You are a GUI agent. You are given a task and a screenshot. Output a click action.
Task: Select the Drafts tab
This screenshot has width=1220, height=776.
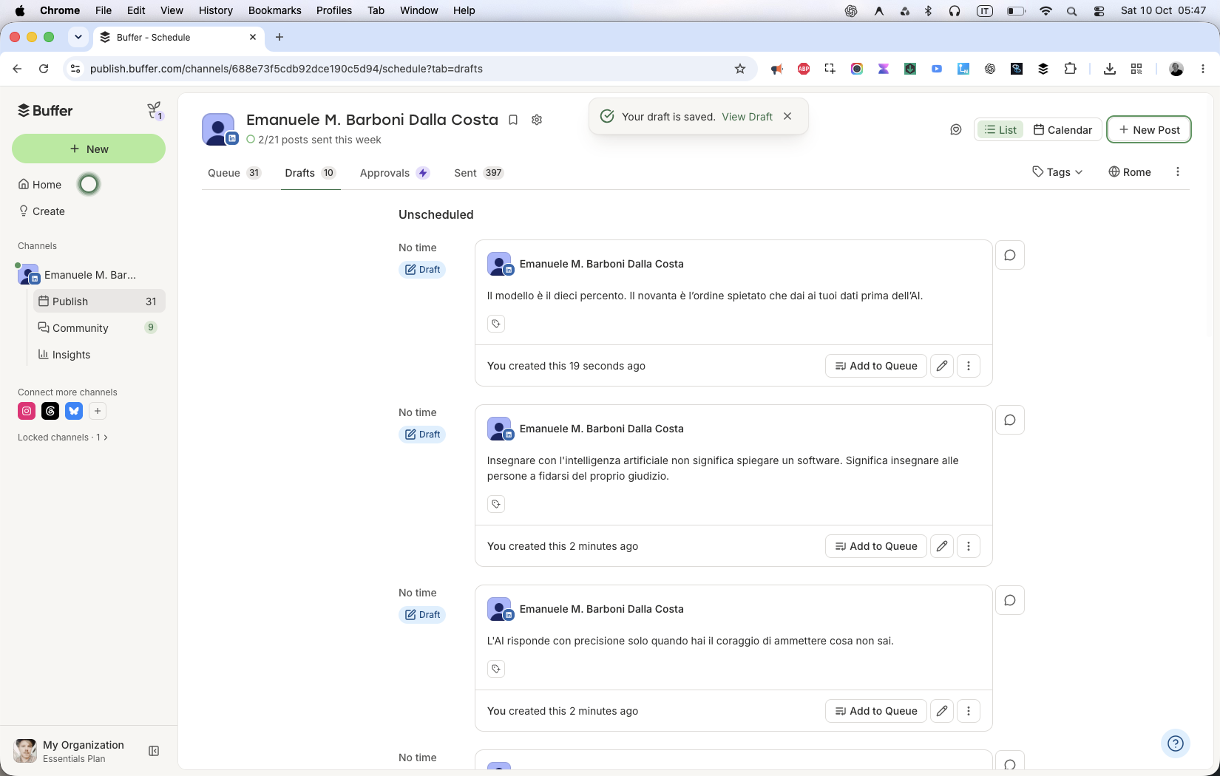311,173
